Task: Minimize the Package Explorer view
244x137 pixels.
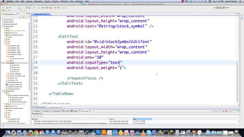Action: pos(27,14)
